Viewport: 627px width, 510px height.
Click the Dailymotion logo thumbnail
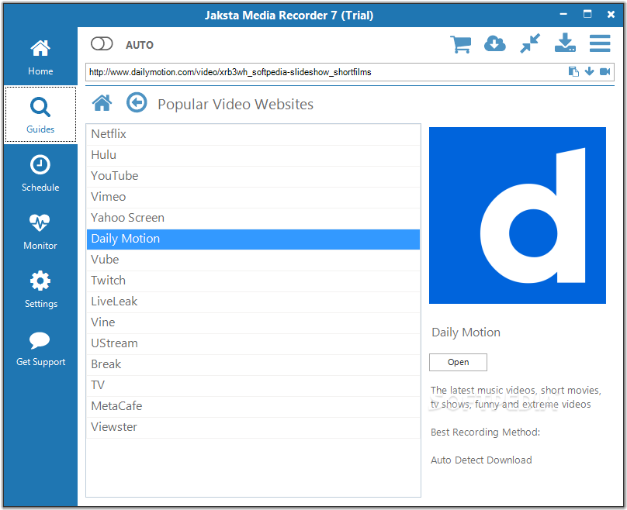[518, 215]
